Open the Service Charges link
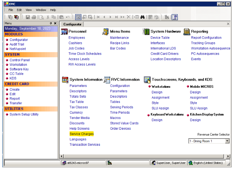 coord(81,134)
